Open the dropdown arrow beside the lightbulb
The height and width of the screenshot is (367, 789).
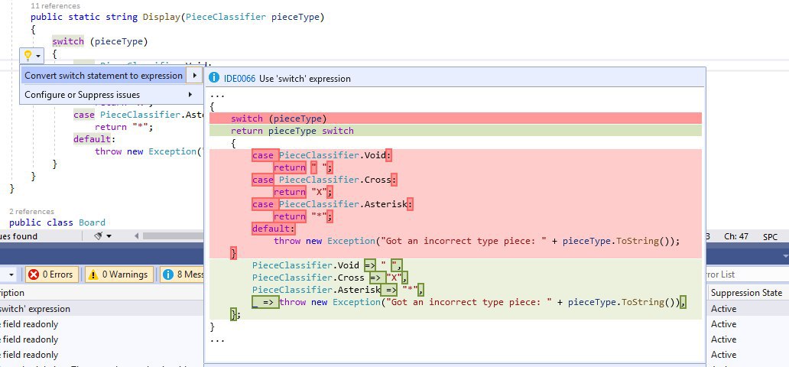(38, 55)
